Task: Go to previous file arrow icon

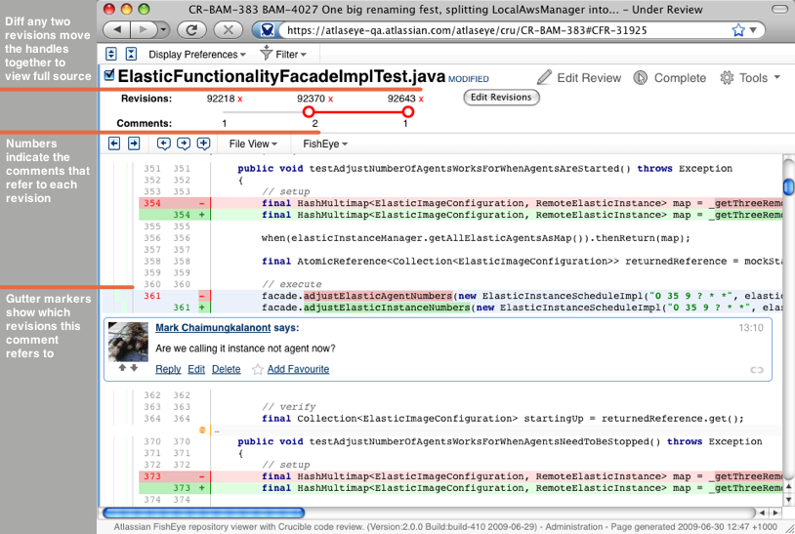Action: (x=114, y=144)
